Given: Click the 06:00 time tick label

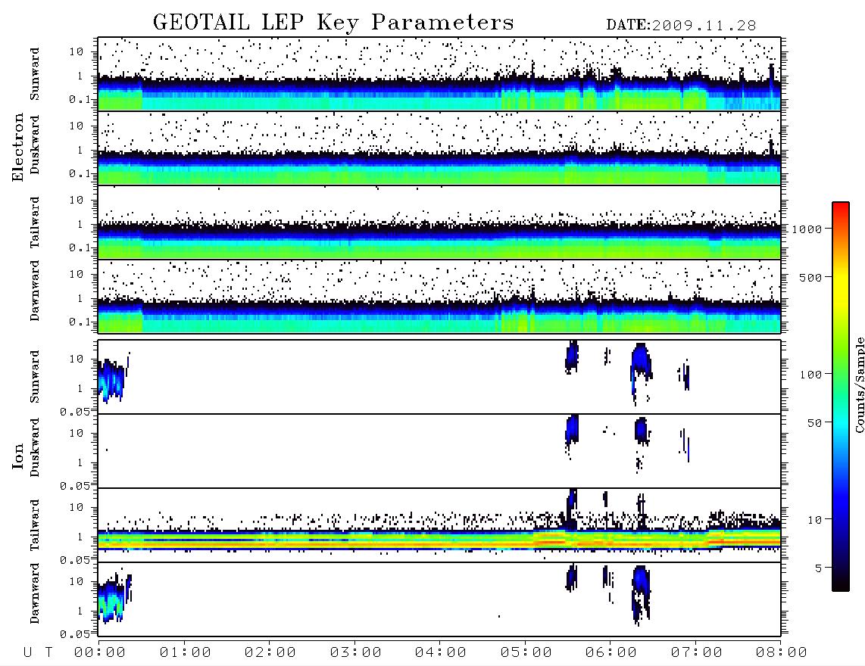Looking at the screenshot, I should (x=611, y=653).
